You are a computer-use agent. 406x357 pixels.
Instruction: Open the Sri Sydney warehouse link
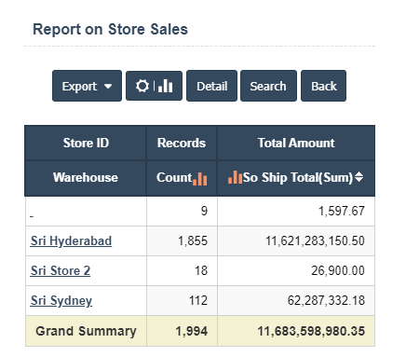[x=61, y=300]
